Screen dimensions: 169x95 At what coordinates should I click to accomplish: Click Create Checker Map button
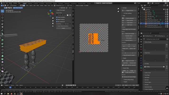[129, 72]
